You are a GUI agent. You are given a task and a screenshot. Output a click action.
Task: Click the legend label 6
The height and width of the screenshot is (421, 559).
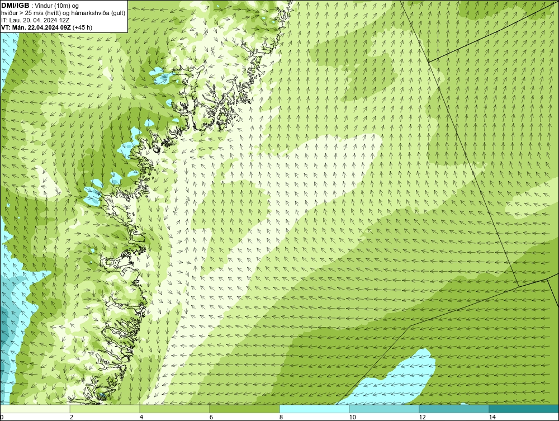click(211, 417)
